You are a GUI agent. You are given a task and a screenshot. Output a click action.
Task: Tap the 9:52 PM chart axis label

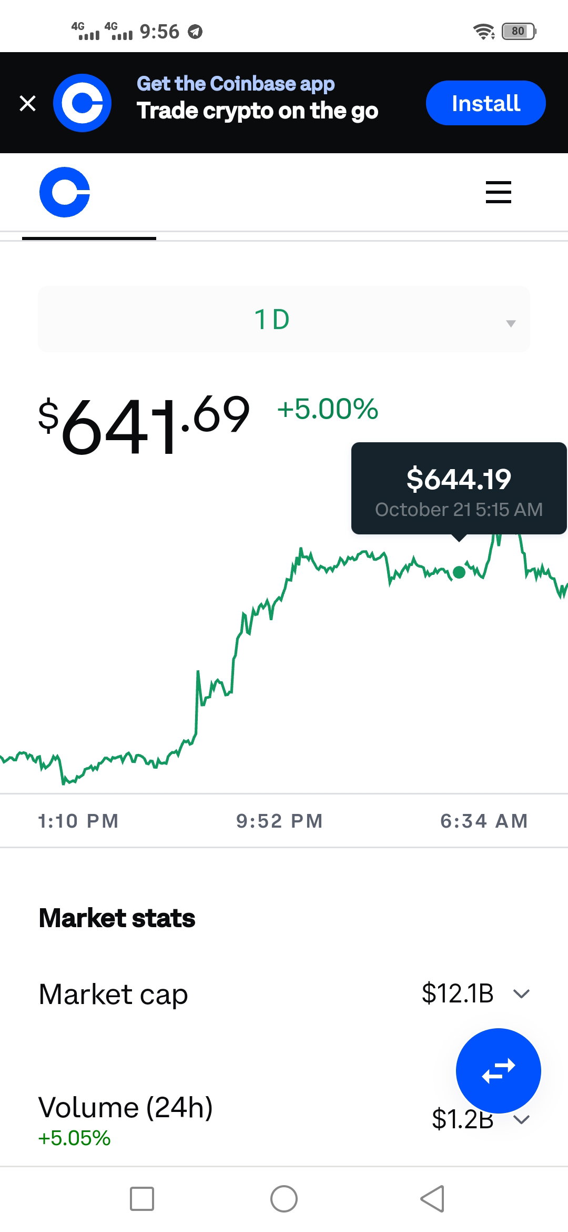point(279,821)
